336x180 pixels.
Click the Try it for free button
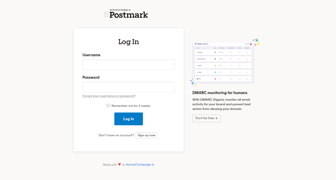click(206, 118)
